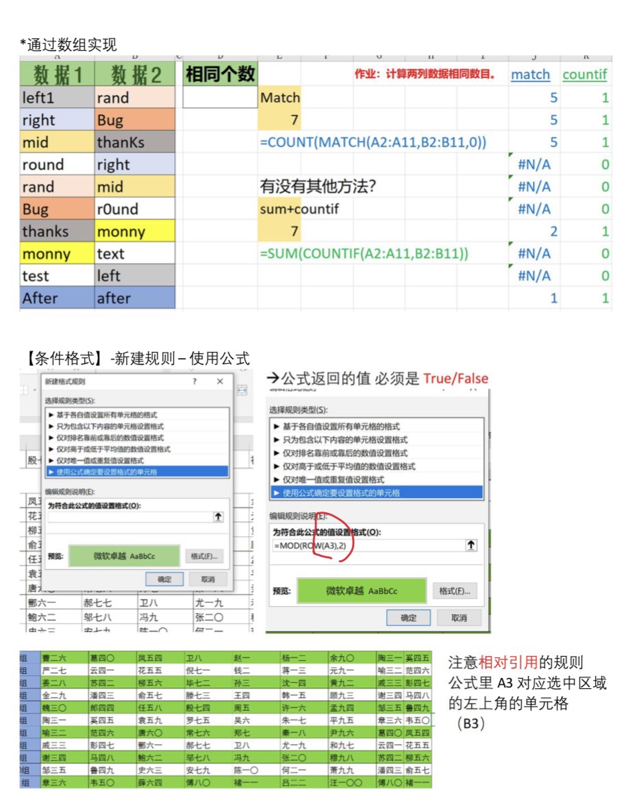
Task: Click the cell containing round
Action: coord(58,164)
